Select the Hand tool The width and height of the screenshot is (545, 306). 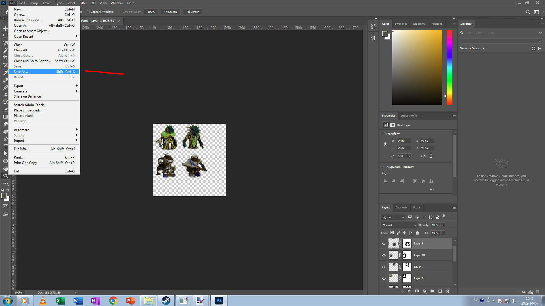coord(5,168)
